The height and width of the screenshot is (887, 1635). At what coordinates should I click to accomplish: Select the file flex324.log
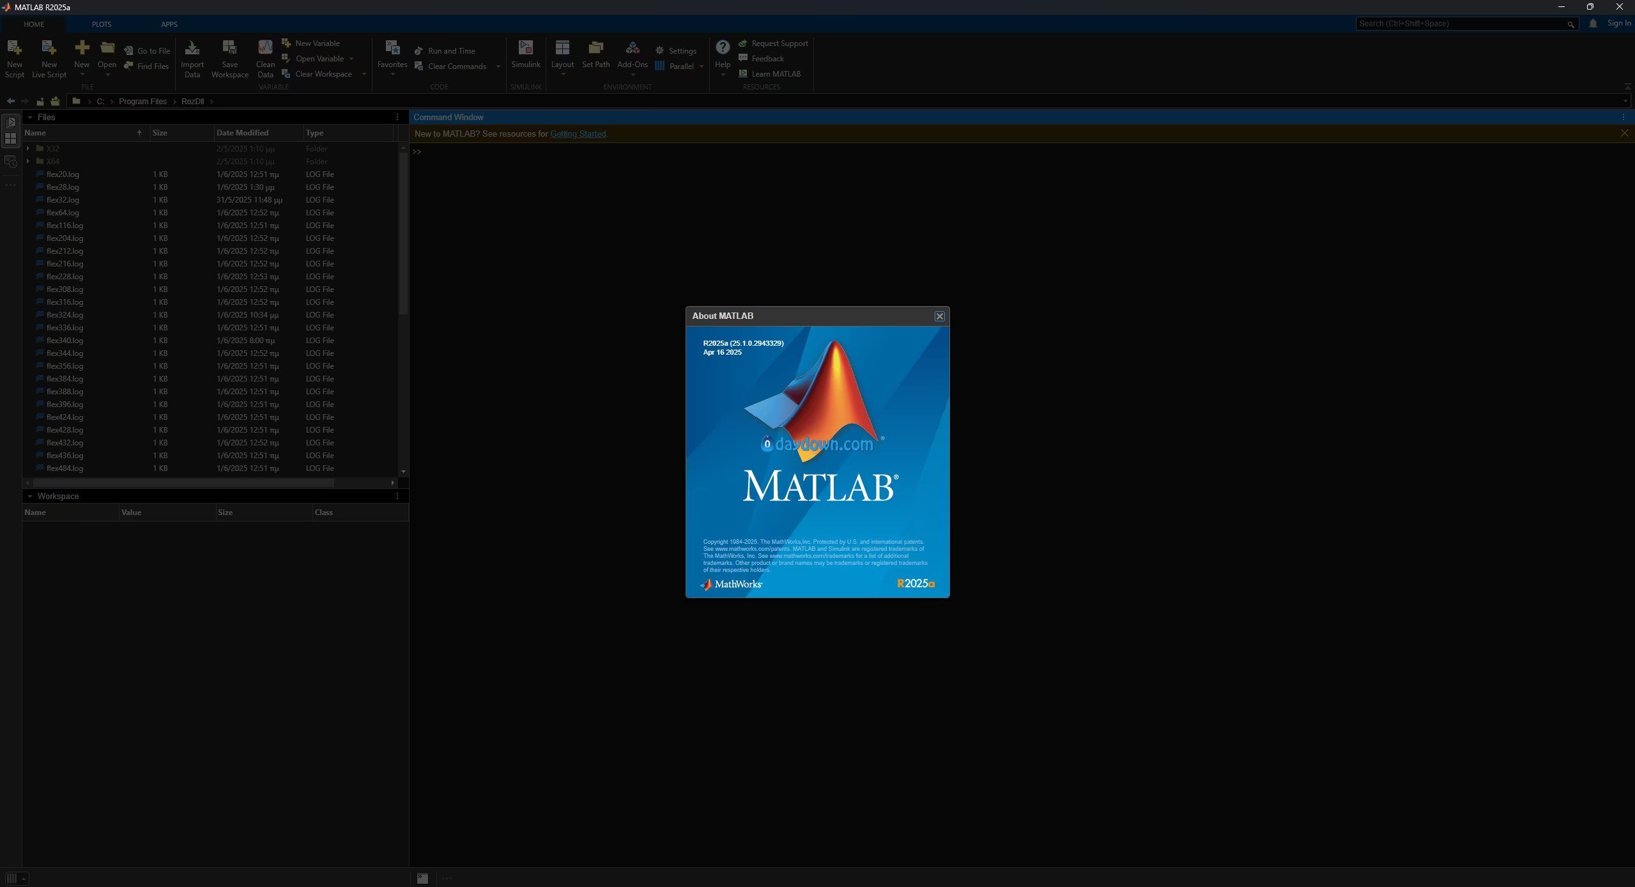[65, 315]
